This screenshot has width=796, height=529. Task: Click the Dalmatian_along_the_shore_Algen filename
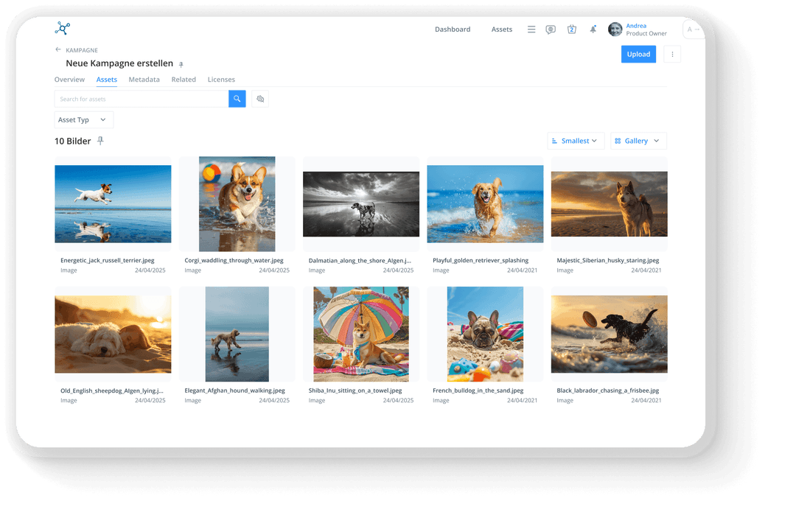coord(360,260)
